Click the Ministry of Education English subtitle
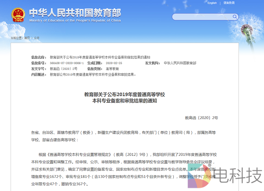 tap(75, 21)
